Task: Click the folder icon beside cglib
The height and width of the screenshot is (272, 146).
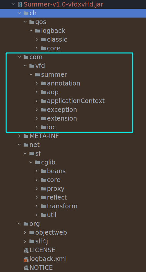Action: (x=37, y=162)
